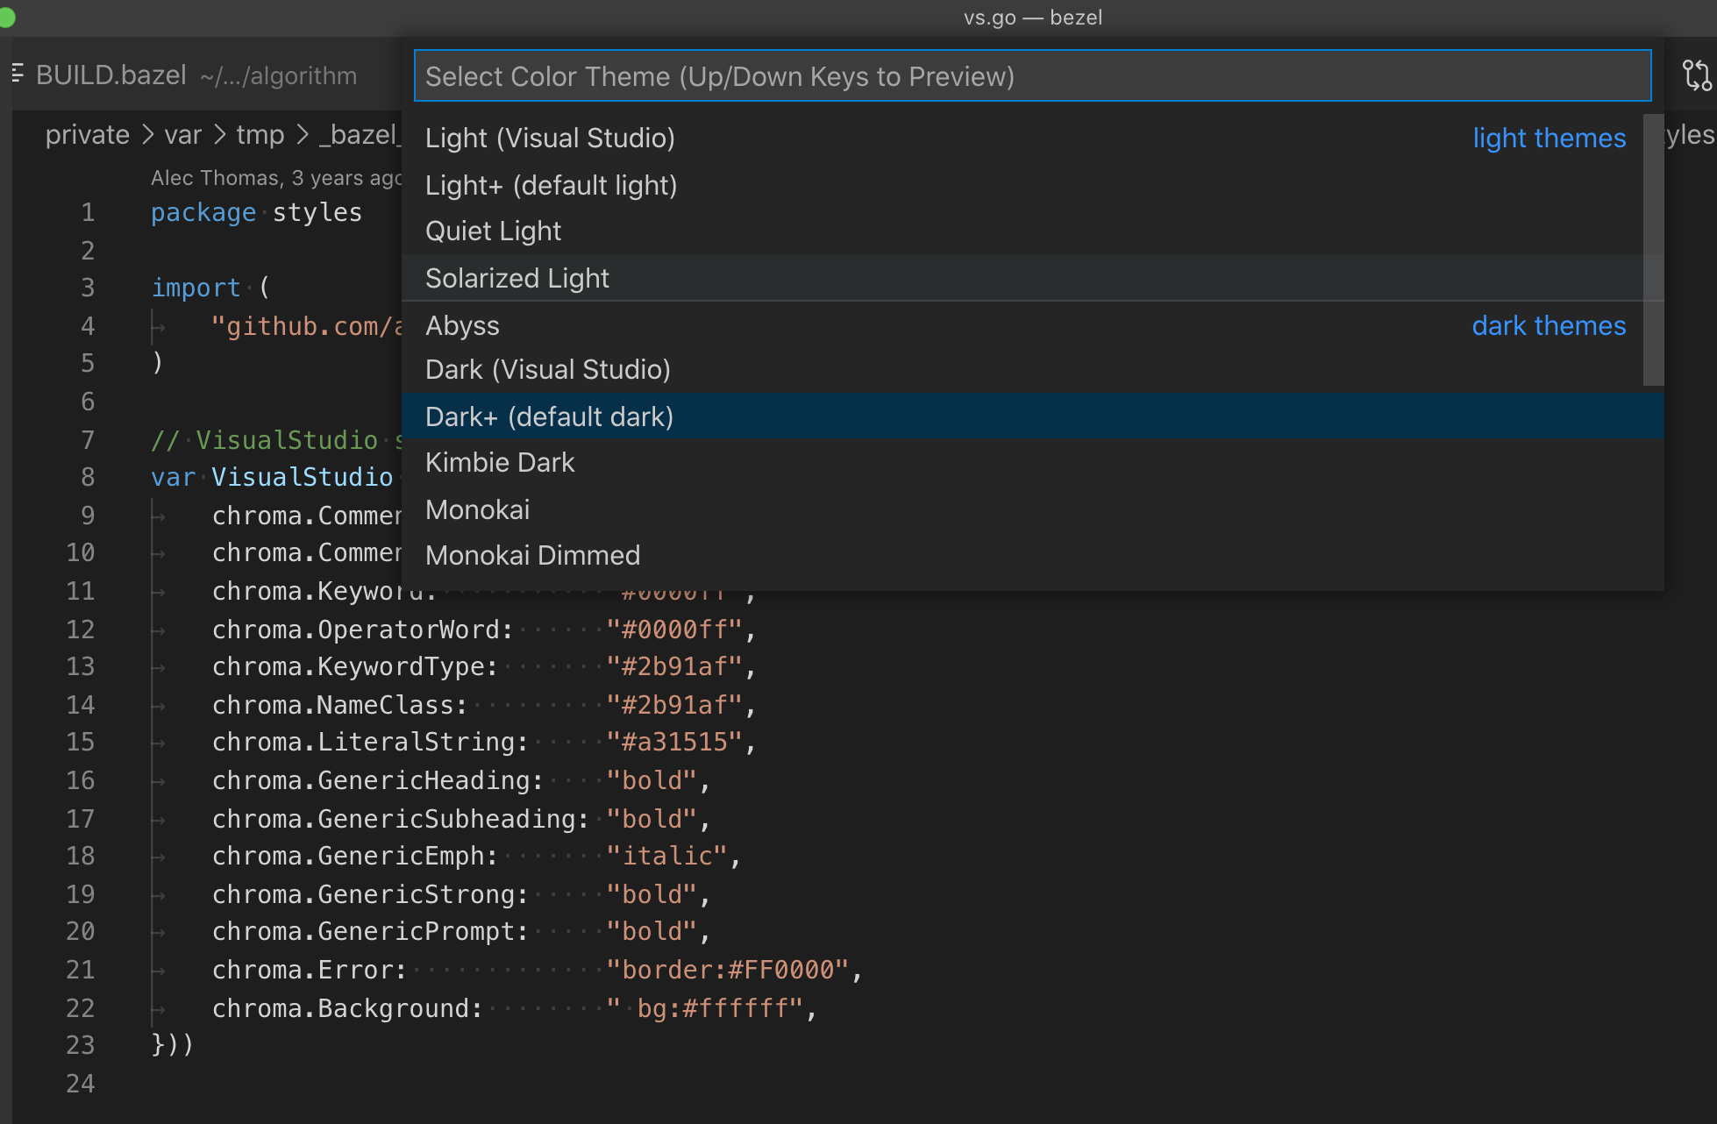The image size is (1717, 1124).
Task: Click the green traffic light window button
Action: pyautogui.click(x=7, y=17)
